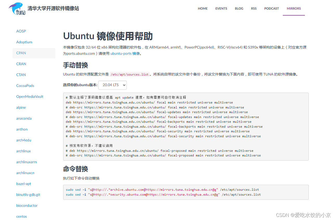The image size is (335, 220).
Task: Click the 手动替换 section heading
Action: click(76, 65)
